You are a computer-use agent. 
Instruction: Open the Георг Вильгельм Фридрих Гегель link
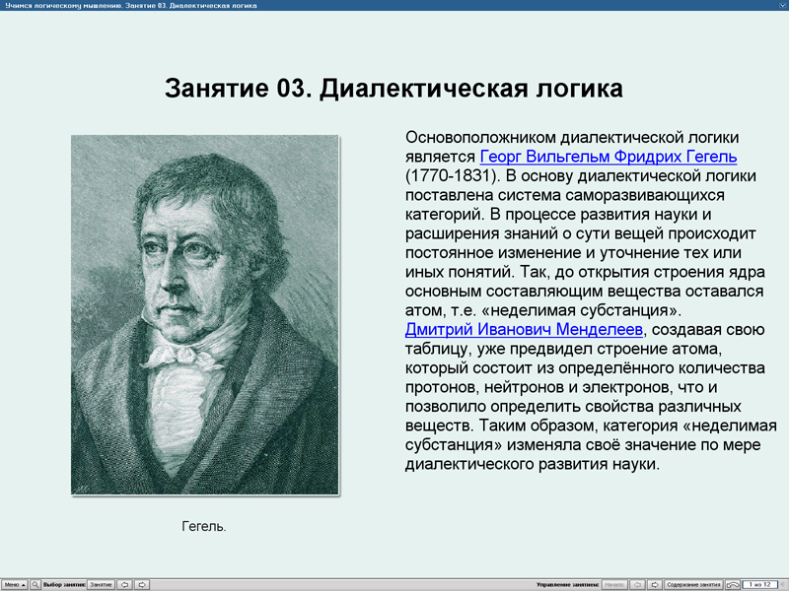pyautogui.click(x=608, y=155)
